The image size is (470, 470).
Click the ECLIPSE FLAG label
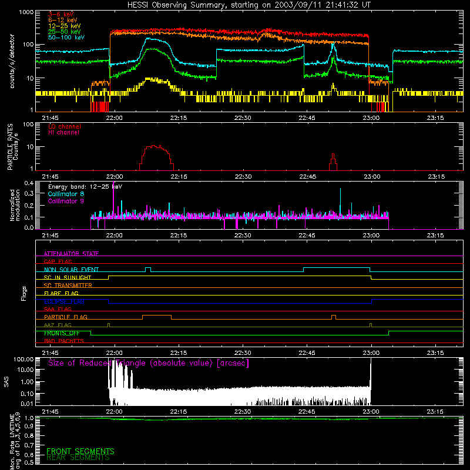point(64,301)
